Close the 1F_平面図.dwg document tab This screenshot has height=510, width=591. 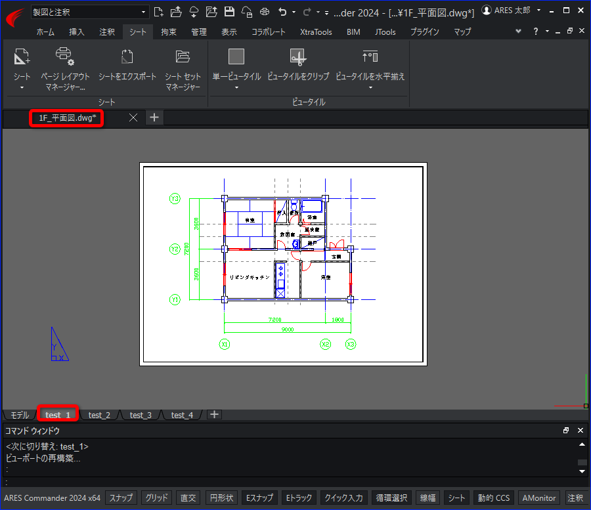click(x=133, y=117)
